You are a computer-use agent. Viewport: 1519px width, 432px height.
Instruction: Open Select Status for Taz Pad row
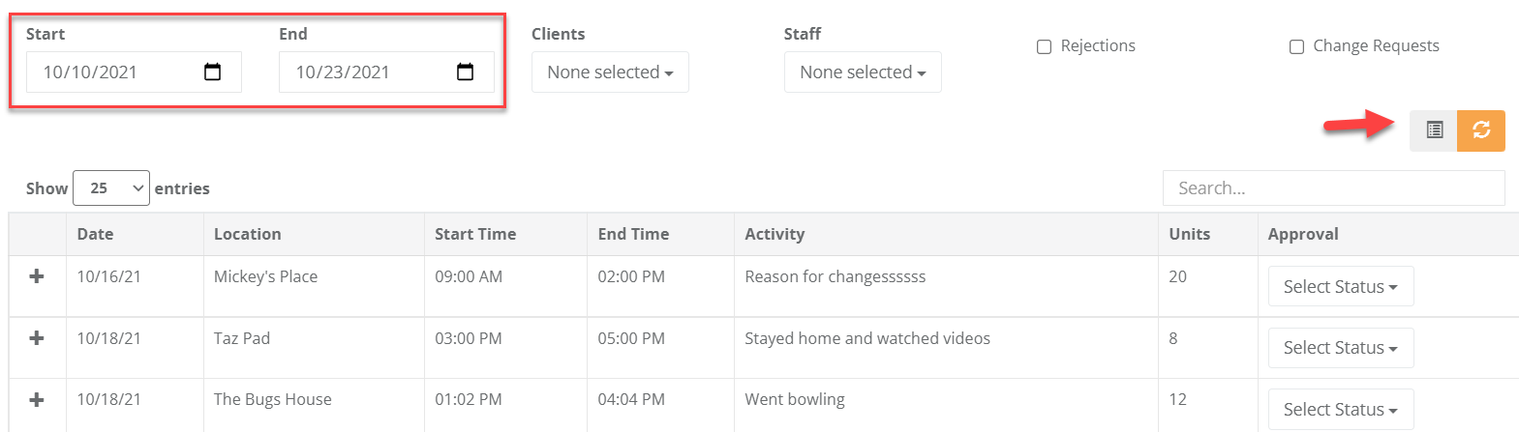click(x=1340, y=348)
